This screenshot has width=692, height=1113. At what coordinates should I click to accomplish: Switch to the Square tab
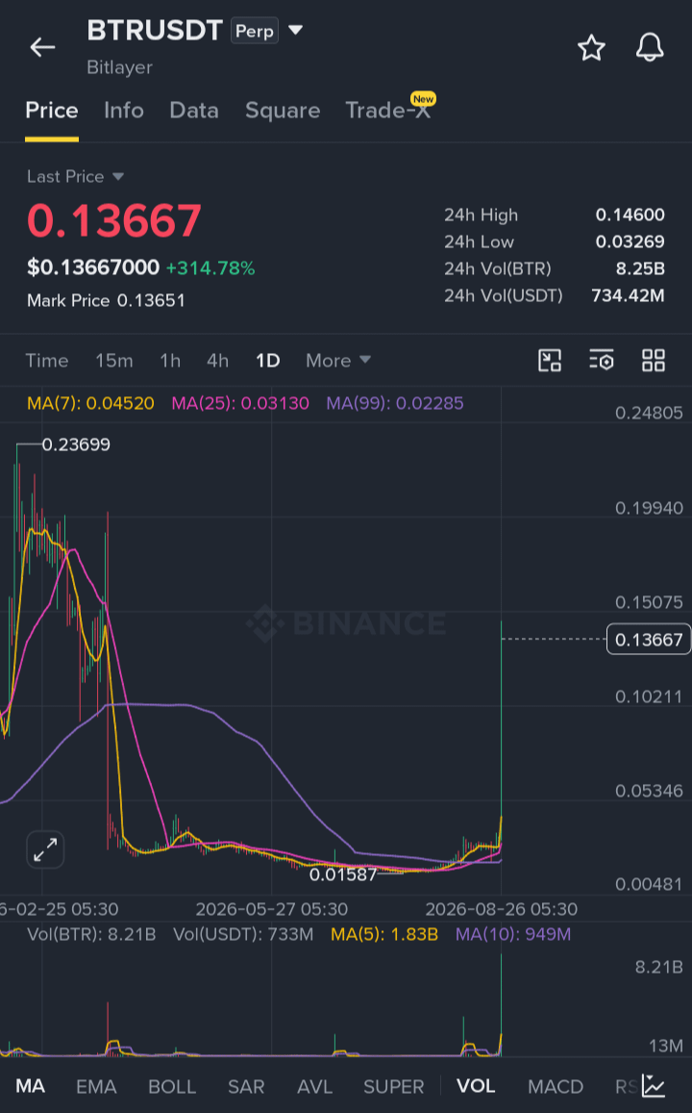(x=283, y=111)
